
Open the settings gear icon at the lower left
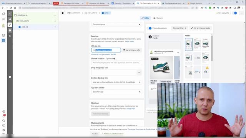click(x=3, y=112)
